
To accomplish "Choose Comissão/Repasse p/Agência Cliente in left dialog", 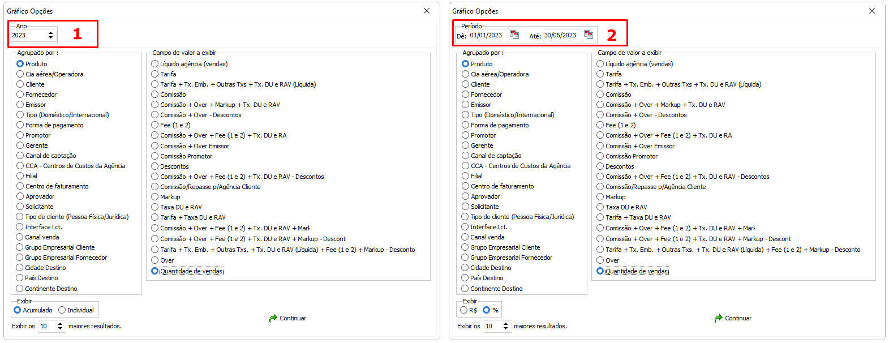I will tap(206, 187).
